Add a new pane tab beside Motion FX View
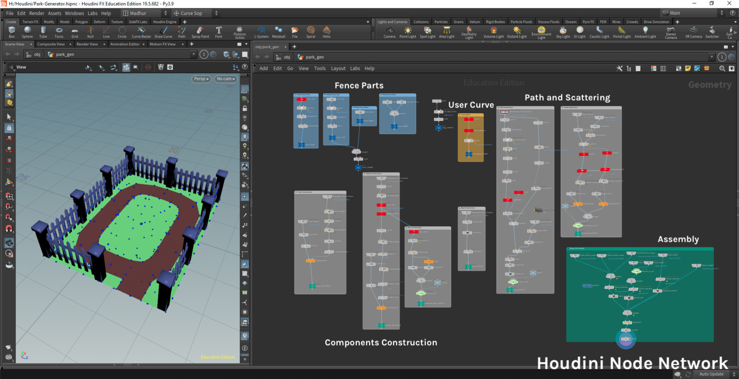The height and width of the screenshot is (379, 739). pos(192,44)
